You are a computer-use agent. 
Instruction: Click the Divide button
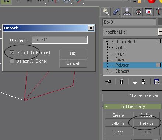[118, 132]
